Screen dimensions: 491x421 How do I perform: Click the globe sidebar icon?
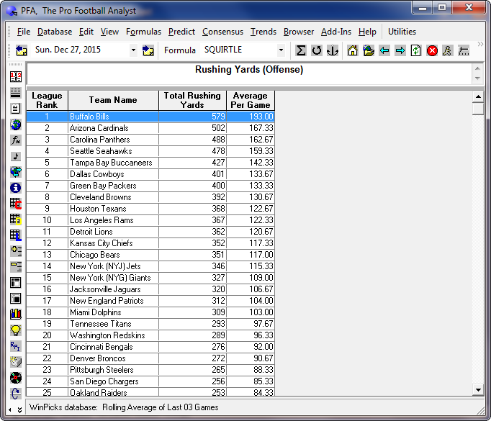pos(16,125)
